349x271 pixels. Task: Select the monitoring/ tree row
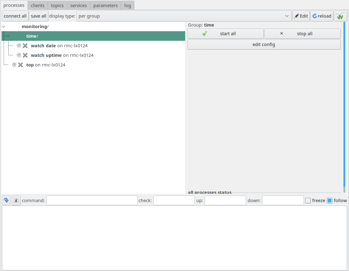(93, 27)
